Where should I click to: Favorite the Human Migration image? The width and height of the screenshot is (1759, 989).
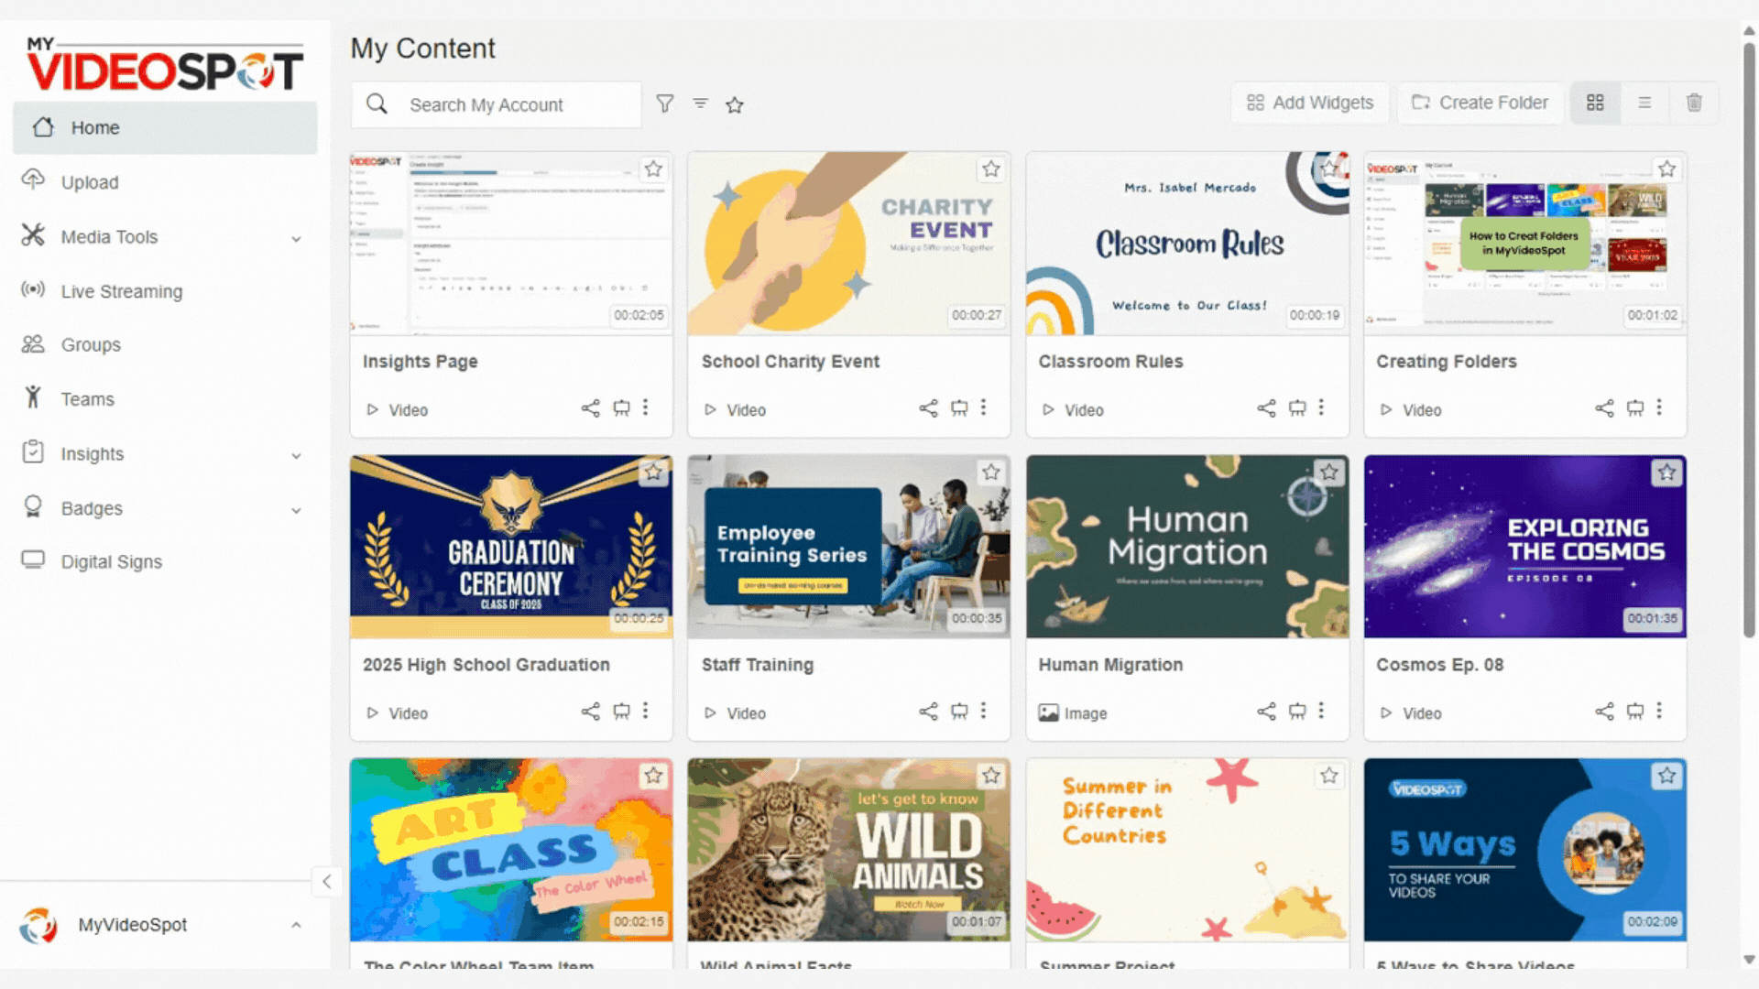coord(1328,473)
